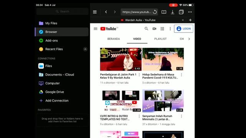
Task: Click the YouTube create video camera icon
Action: [155, 29]
